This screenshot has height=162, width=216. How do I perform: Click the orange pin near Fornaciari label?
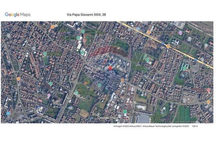(x=168, y=46)
